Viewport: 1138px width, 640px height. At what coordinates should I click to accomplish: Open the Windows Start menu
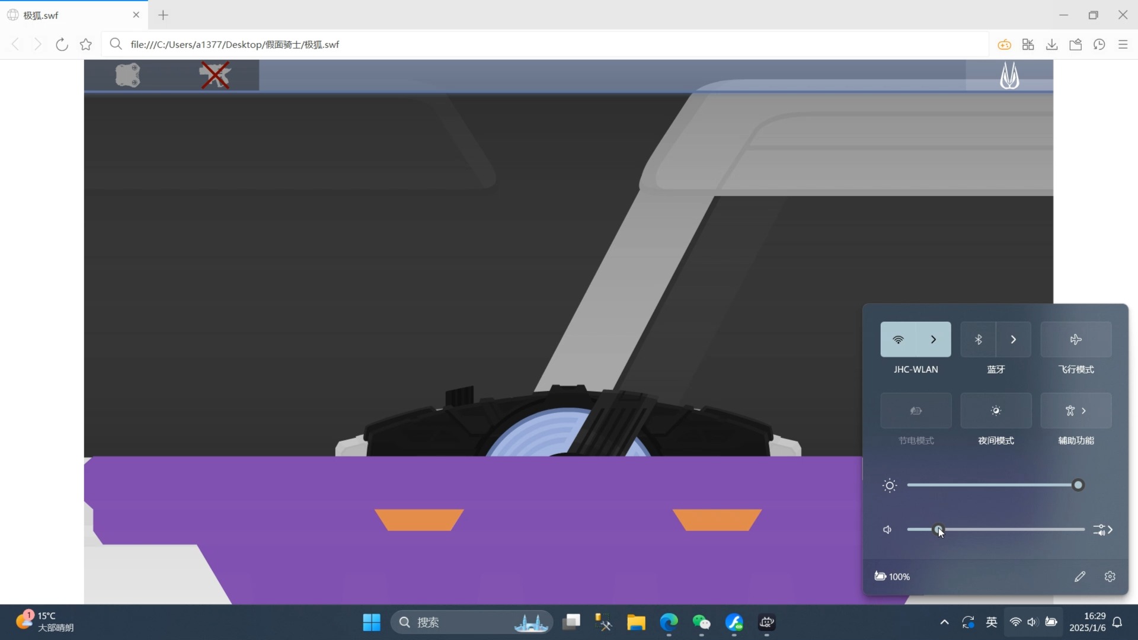click(372, 622)
